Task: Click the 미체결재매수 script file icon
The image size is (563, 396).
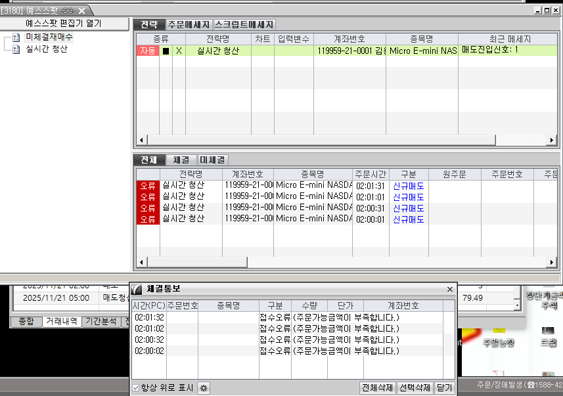Action: pyautogui.click(x=16, y=38)
